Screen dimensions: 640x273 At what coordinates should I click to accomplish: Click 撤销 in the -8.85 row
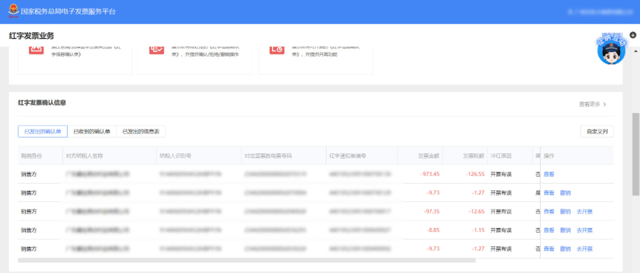tap(565, 230)
